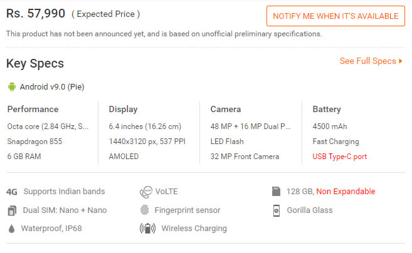Click the Gorilla Glass phone icon
This screenshot has width=412, height=253.
(x=276, y=210)
